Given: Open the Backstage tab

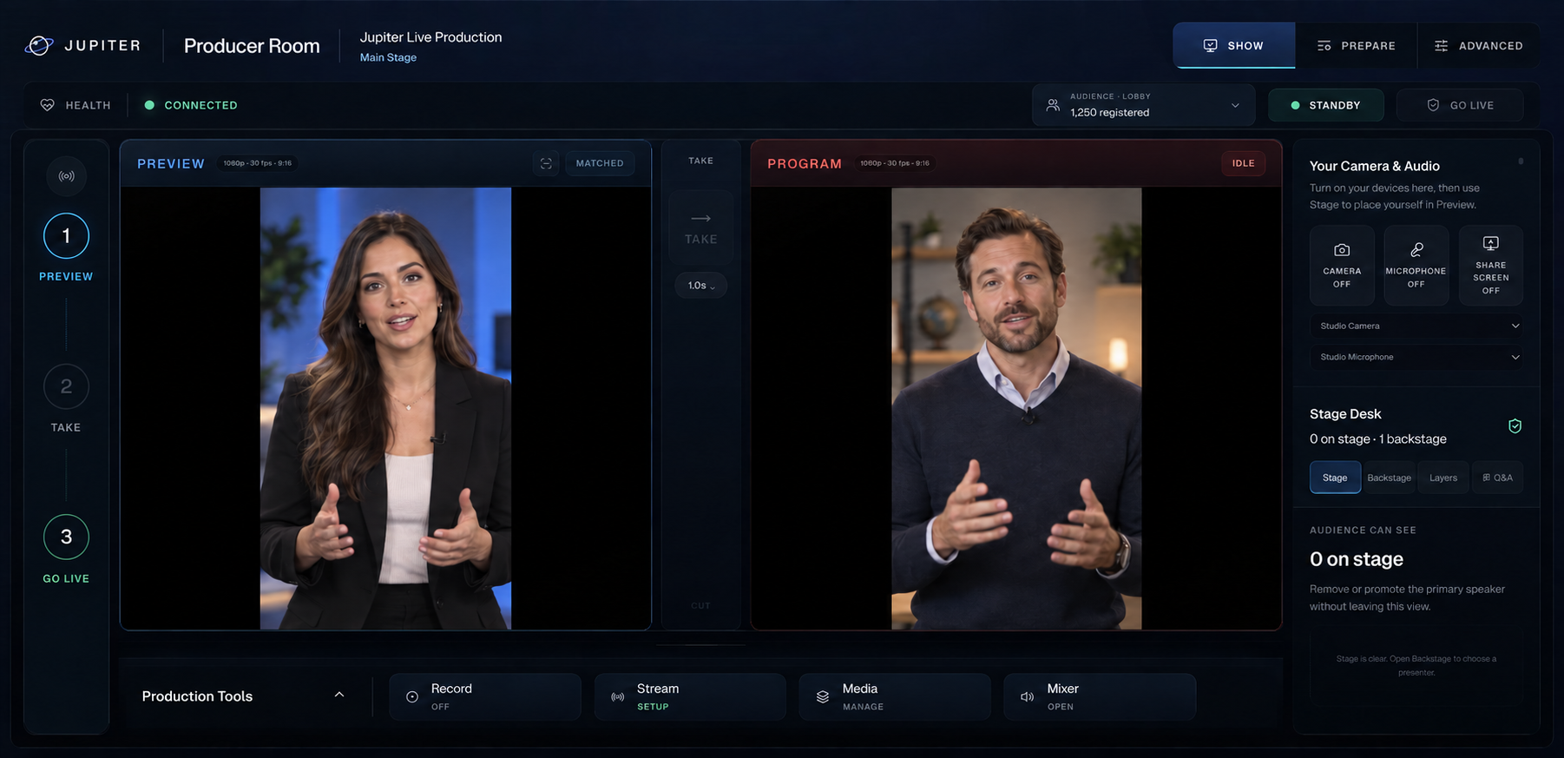Looking at the screenshot, I should (1389, 478).
